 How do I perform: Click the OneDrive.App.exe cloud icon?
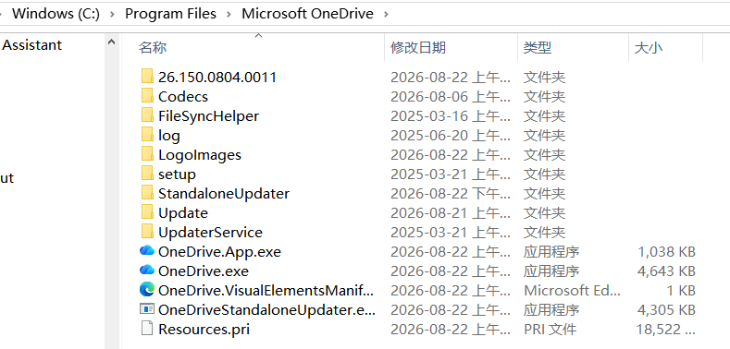pos(147,251)
